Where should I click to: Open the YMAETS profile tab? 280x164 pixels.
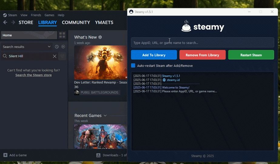coord(104,22)
